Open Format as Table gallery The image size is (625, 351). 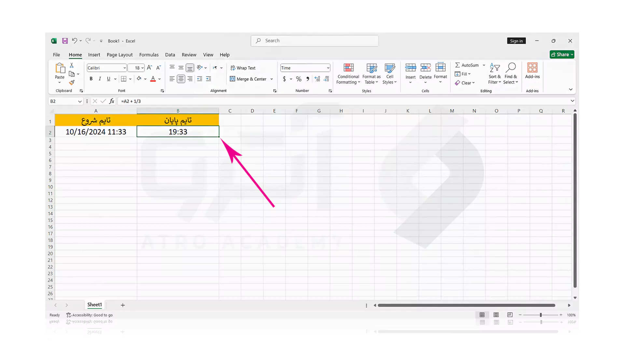click(371, 74)
